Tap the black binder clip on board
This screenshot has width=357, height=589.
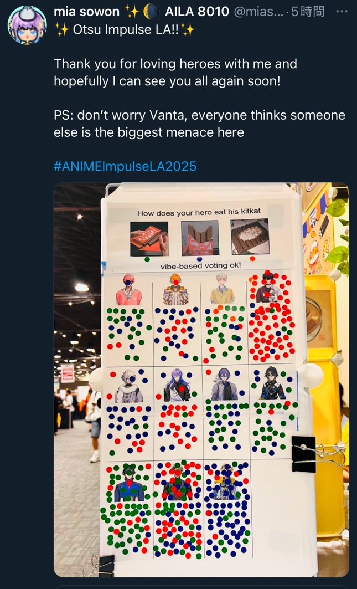coord(304,454)
